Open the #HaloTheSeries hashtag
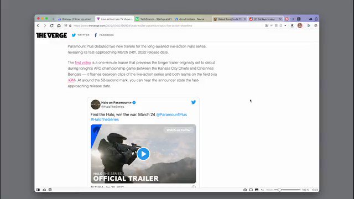 (x=105, y=119)
